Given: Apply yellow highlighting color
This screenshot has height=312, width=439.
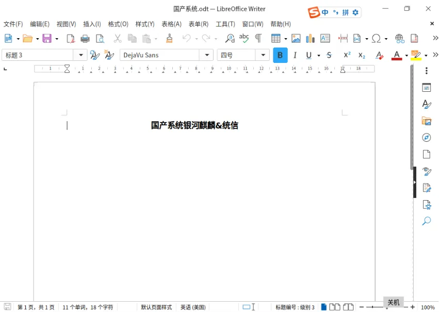Looking at the screenshot, I should 416,55.
